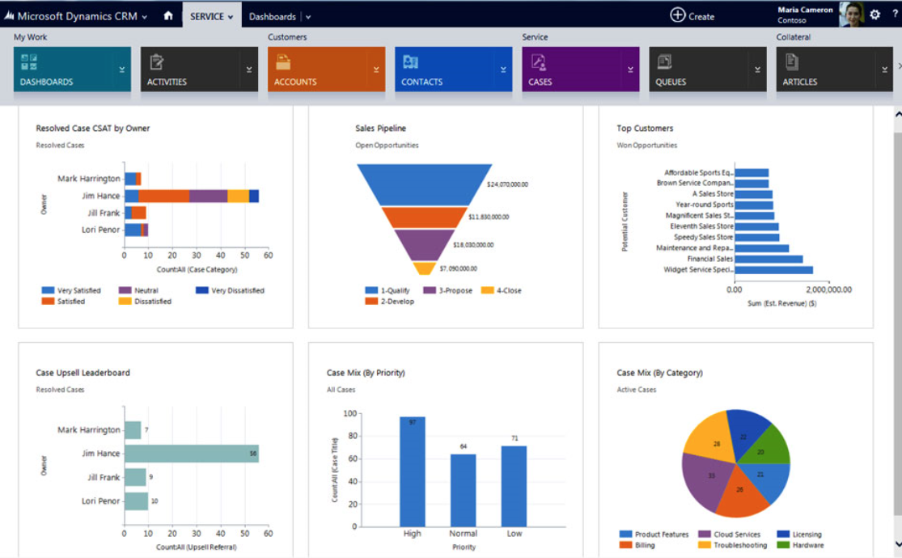
Task: Open the Dashboards breadcrumb dropdown arrow
Action: [x=308, y=17]
